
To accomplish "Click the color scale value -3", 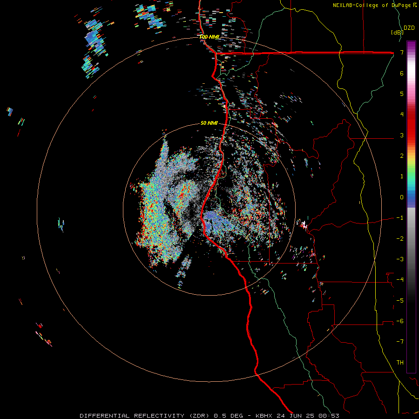I will pos(400,259).
